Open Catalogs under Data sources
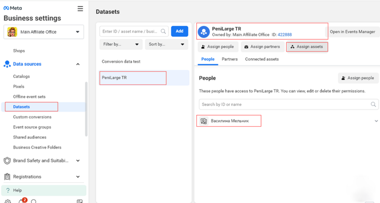The width and height of the screenshot is (380, 203). [22, 76]
